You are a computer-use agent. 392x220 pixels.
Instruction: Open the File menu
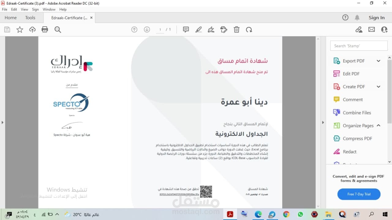5,9
